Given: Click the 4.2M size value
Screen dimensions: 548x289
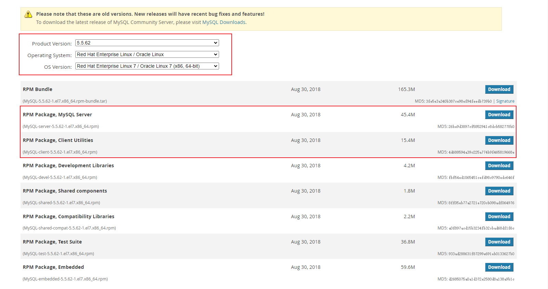Looking at the screenshot, I should pyautogui.click(x=409, y=166).
